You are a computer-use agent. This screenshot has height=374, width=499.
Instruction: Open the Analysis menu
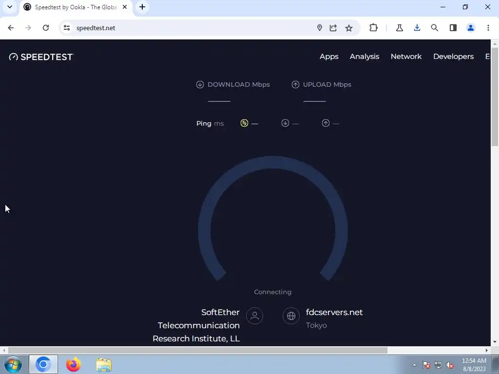(x=365, y=56)
